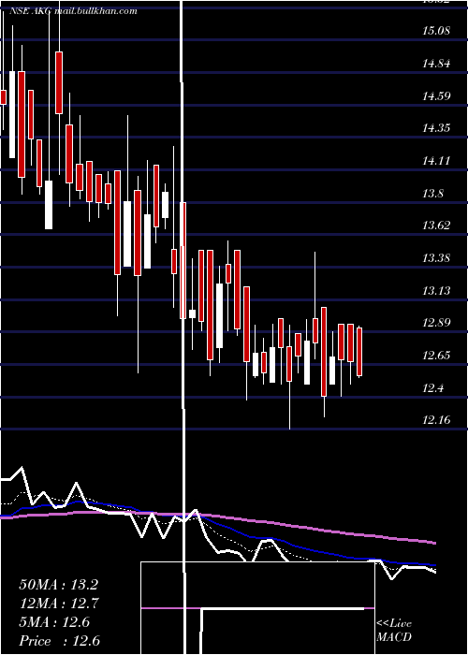Select the 14.59 price level label
This screenshot has width=468, height=655.
tap(436, 96)
